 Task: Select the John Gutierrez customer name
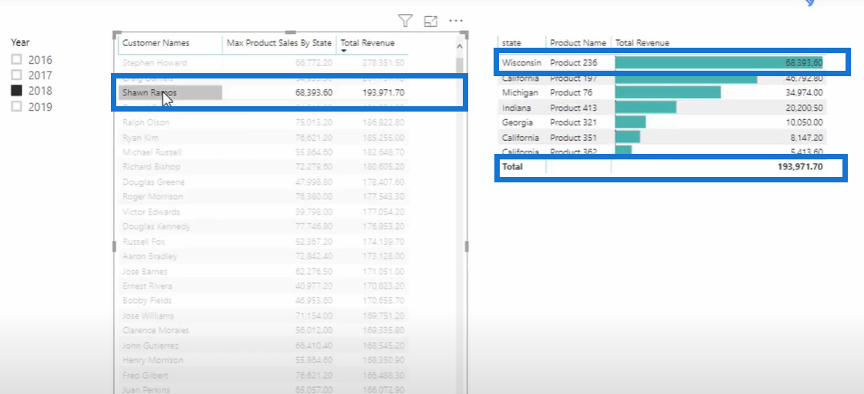point(150,346)
